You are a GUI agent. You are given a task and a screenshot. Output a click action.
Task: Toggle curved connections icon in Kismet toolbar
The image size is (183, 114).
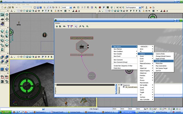coord(76,26)
